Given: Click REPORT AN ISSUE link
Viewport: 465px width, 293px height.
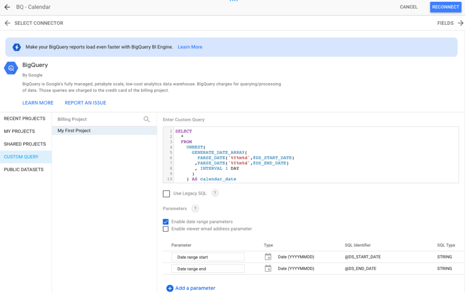Looking at the screenshot, I should pyautogui.click(x=85, y=103).
